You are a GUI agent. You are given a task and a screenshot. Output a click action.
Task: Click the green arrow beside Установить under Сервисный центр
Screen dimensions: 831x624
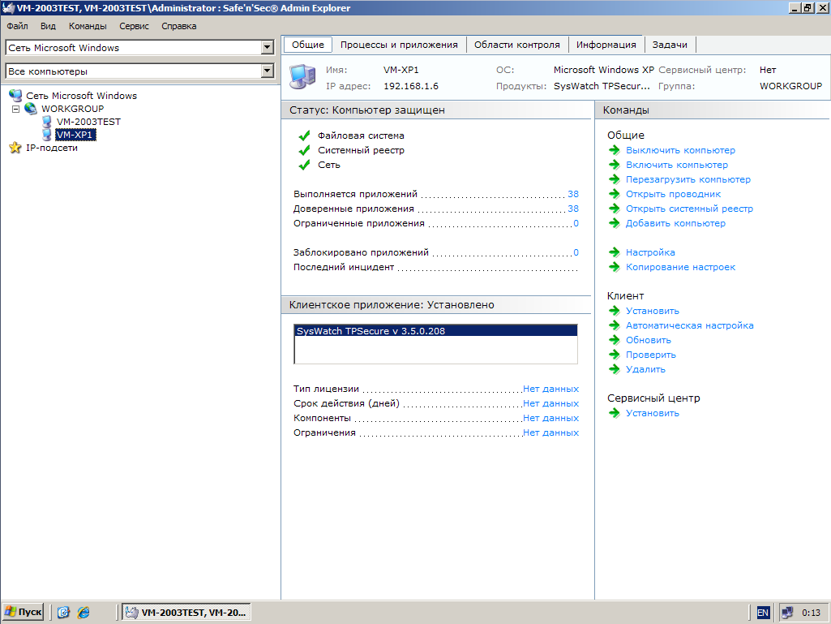point(615,413)
